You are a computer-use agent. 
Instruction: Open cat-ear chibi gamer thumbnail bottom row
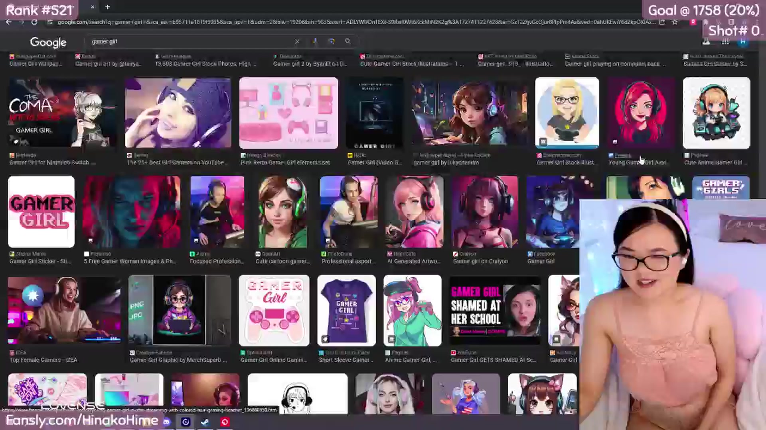pyautogui.click(x=542, y=393)
